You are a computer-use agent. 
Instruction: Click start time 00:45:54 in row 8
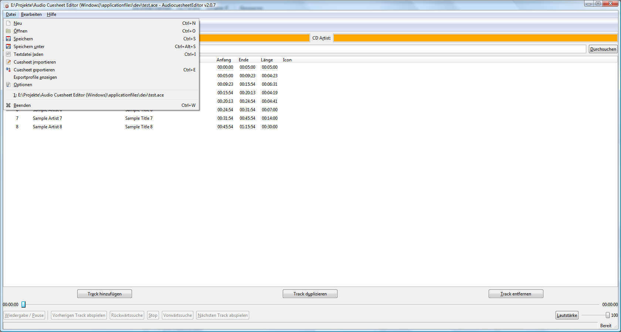(225, 127)
